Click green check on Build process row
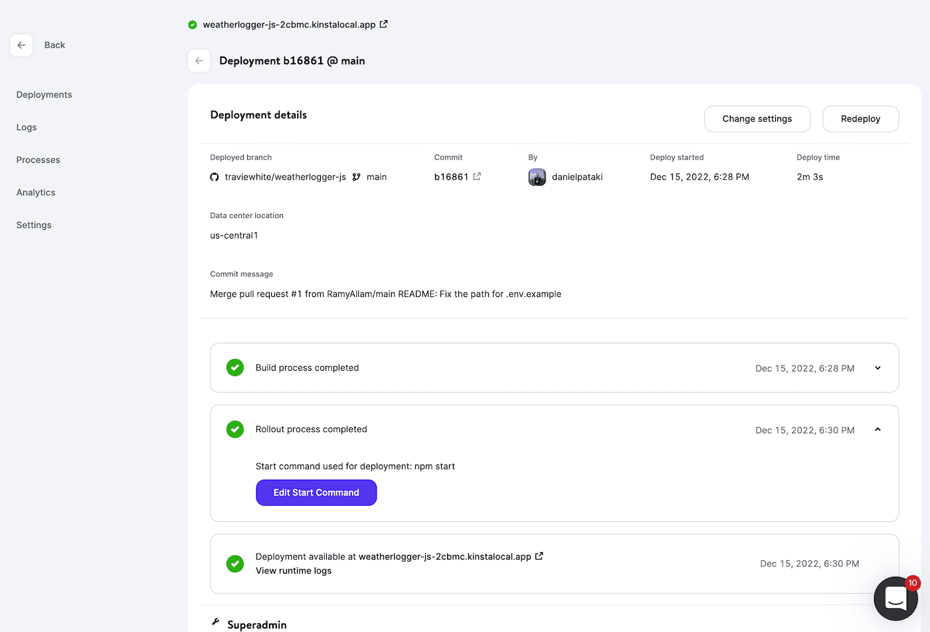Viewport: 930px width, 632px height. pos(235,368)
